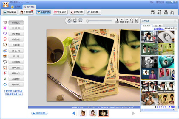Click the 预览 (Preview) icon
Image resolution: width=179 pixels, height=119 pixels.
pos(136,21)
